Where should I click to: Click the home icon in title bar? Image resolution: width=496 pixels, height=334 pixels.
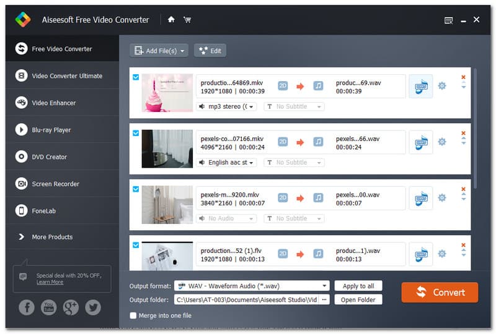tap(171, 20)
